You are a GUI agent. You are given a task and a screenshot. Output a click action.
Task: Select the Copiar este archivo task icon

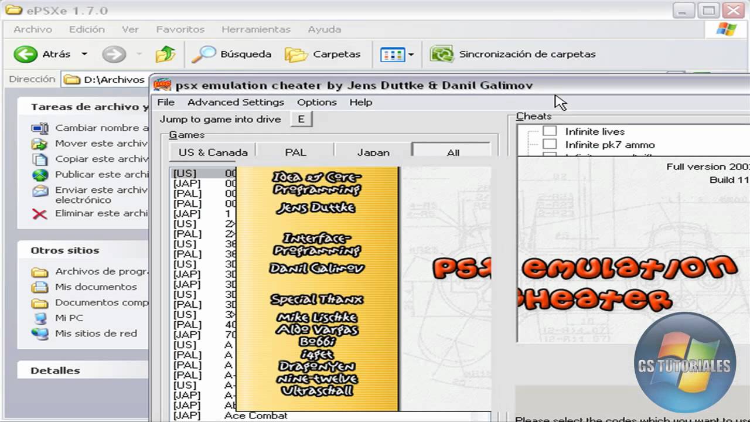click(40, 159)
